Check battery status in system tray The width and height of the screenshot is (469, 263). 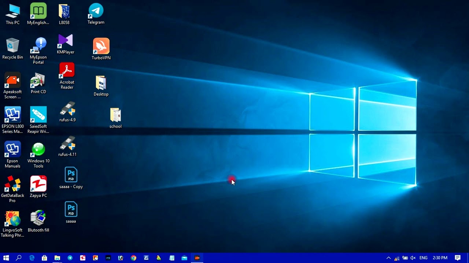pos(405,258)
